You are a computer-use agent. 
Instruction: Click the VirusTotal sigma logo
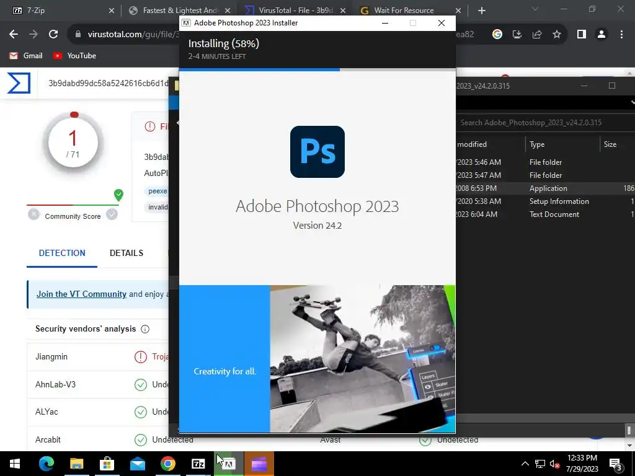pyautogui.click(x=19, y=83)
